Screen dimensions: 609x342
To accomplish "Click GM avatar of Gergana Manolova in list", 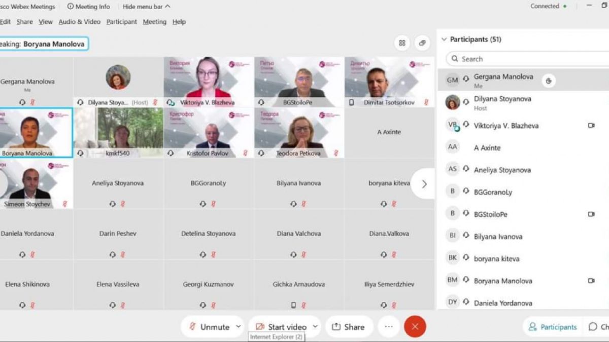I will click(x=452, y=81).
